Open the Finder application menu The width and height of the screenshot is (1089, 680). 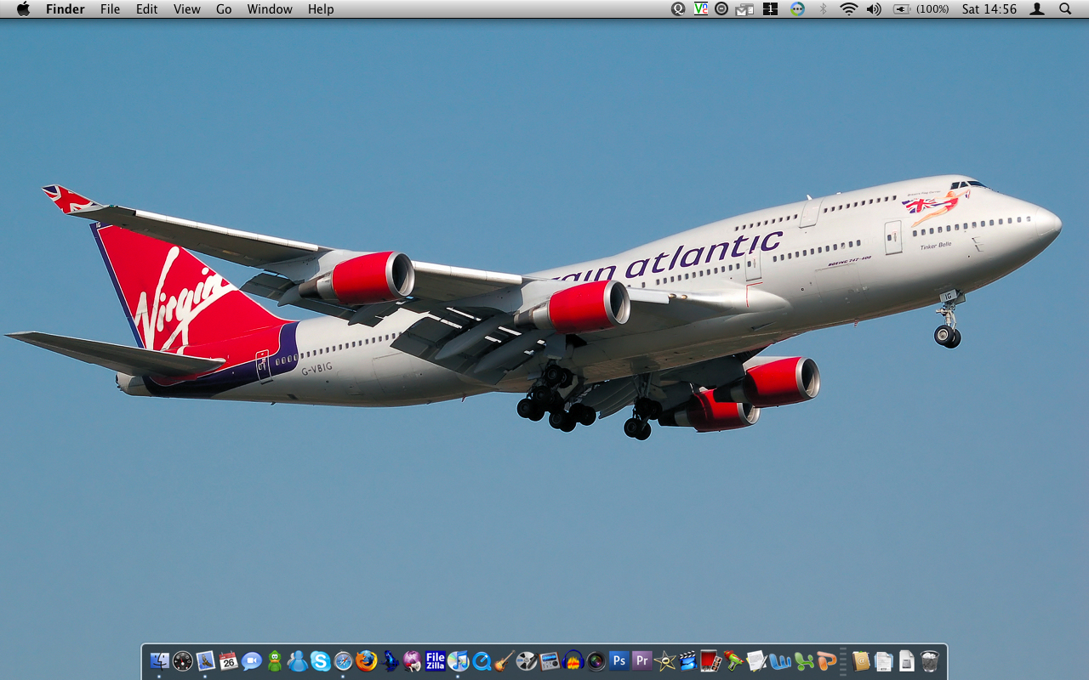point(65,9)
